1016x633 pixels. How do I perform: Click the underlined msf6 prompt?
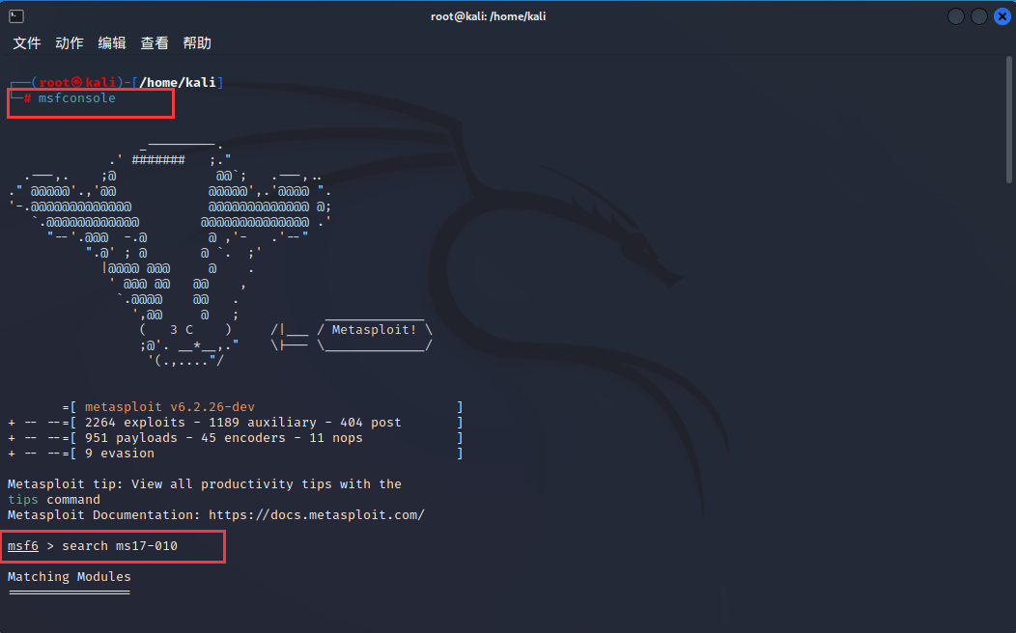22,545
